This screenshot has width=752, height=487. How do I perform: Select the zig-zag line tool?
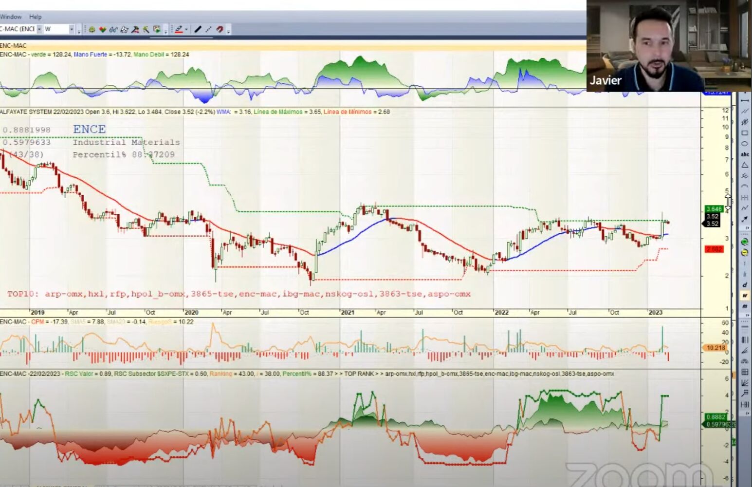coord(745,208)
